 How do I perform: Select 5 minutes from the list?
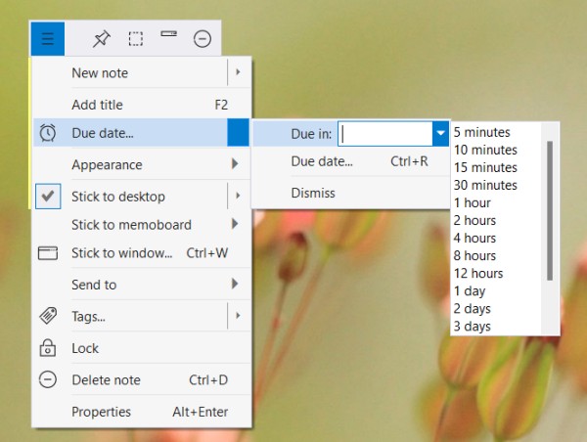point(496,132)
